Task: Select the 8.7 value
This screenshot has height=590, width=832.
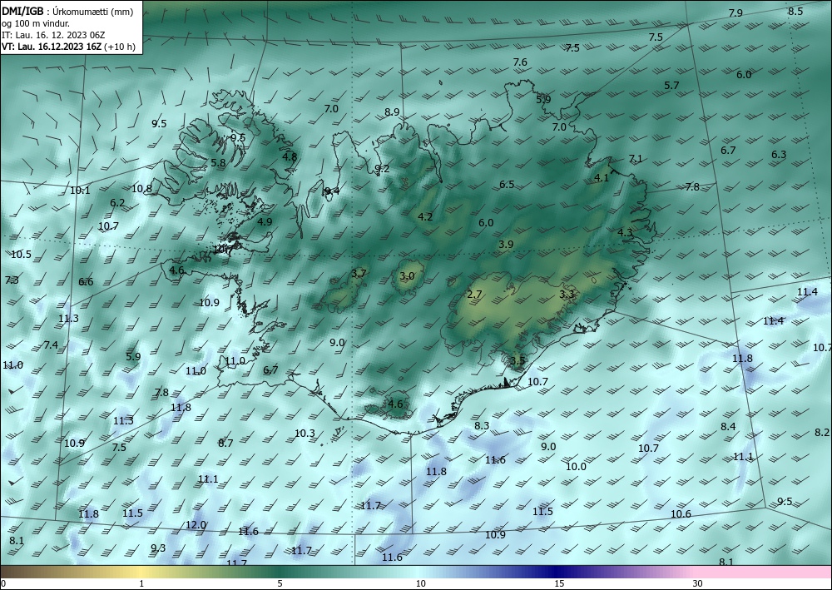Action: pyautogui.click(x=225, y=443)
